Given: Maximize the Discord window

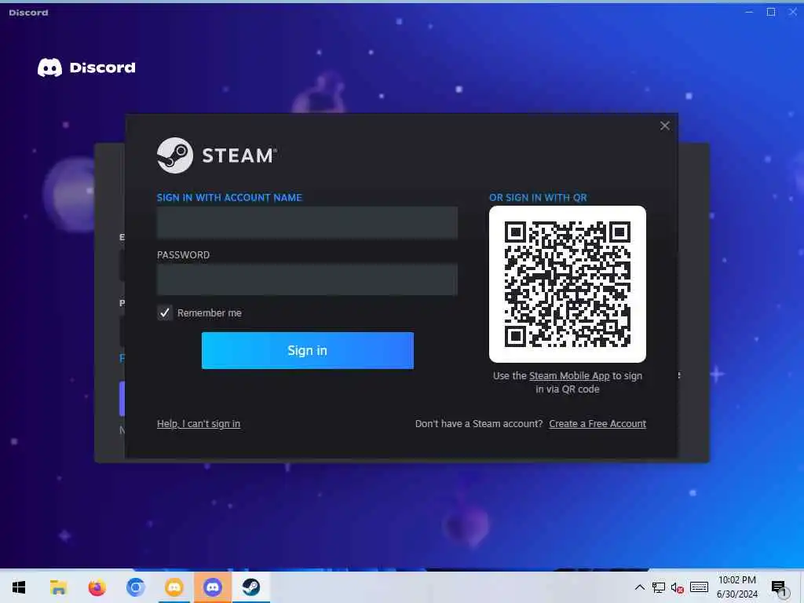Looking at the screenshot, I should (x=771, y=12).
